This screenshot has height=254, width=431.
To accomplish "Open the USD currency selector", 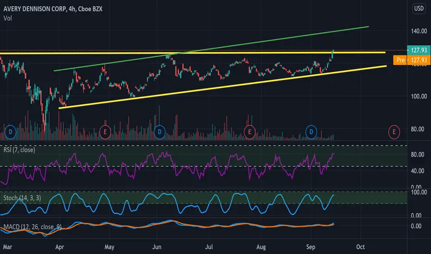I will tap(419, 8).
